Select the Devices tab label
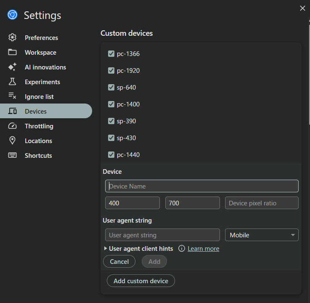310x303 pixels. tap(36, 112)
